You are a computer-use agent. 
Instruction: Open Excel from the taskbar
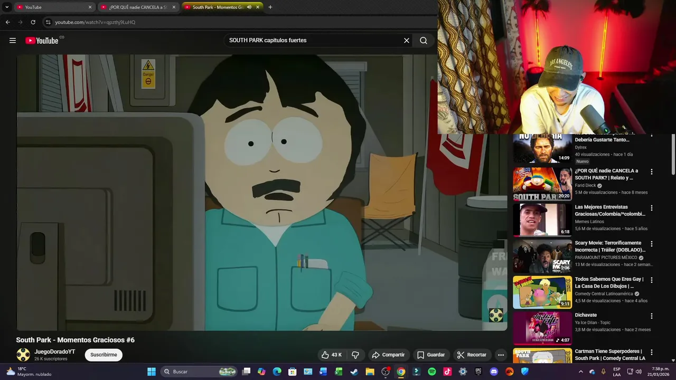339,372
